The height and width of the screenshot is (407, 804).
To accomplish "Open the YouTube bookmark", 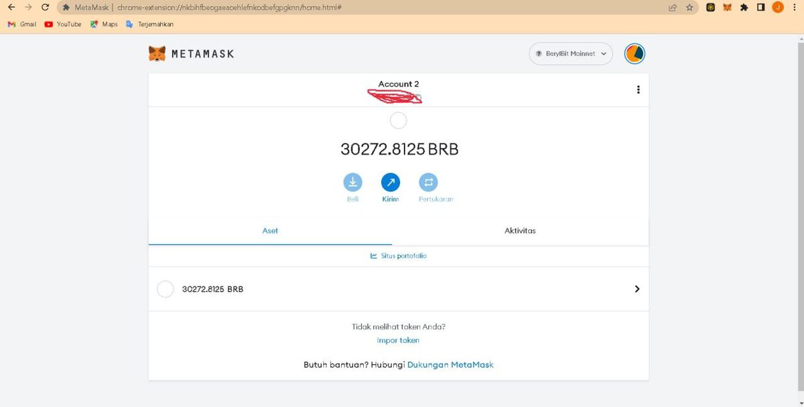I will coord(63,24).
